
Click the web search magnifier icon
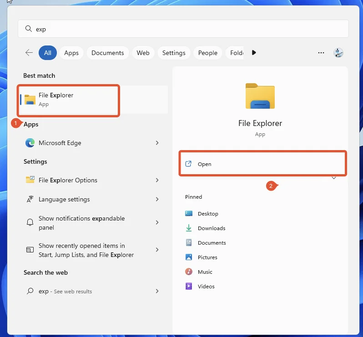[30, 291]
